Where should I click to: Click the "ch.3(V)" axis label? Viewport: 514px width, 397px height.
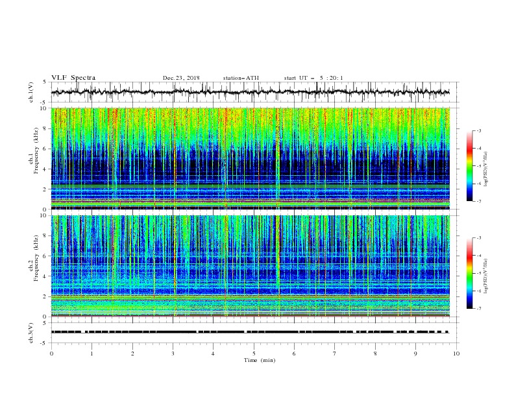pos(31,333)
